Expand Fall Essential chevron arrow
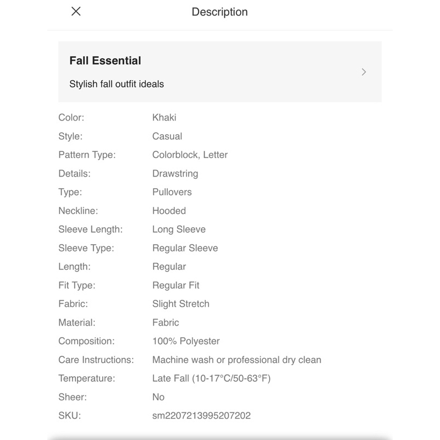440x440 pixels. (364, 72)
